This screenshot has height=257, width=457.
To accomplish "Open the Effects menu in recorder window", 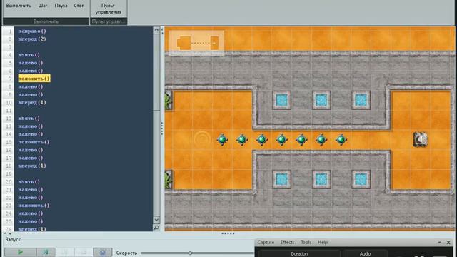I will 287,242.
